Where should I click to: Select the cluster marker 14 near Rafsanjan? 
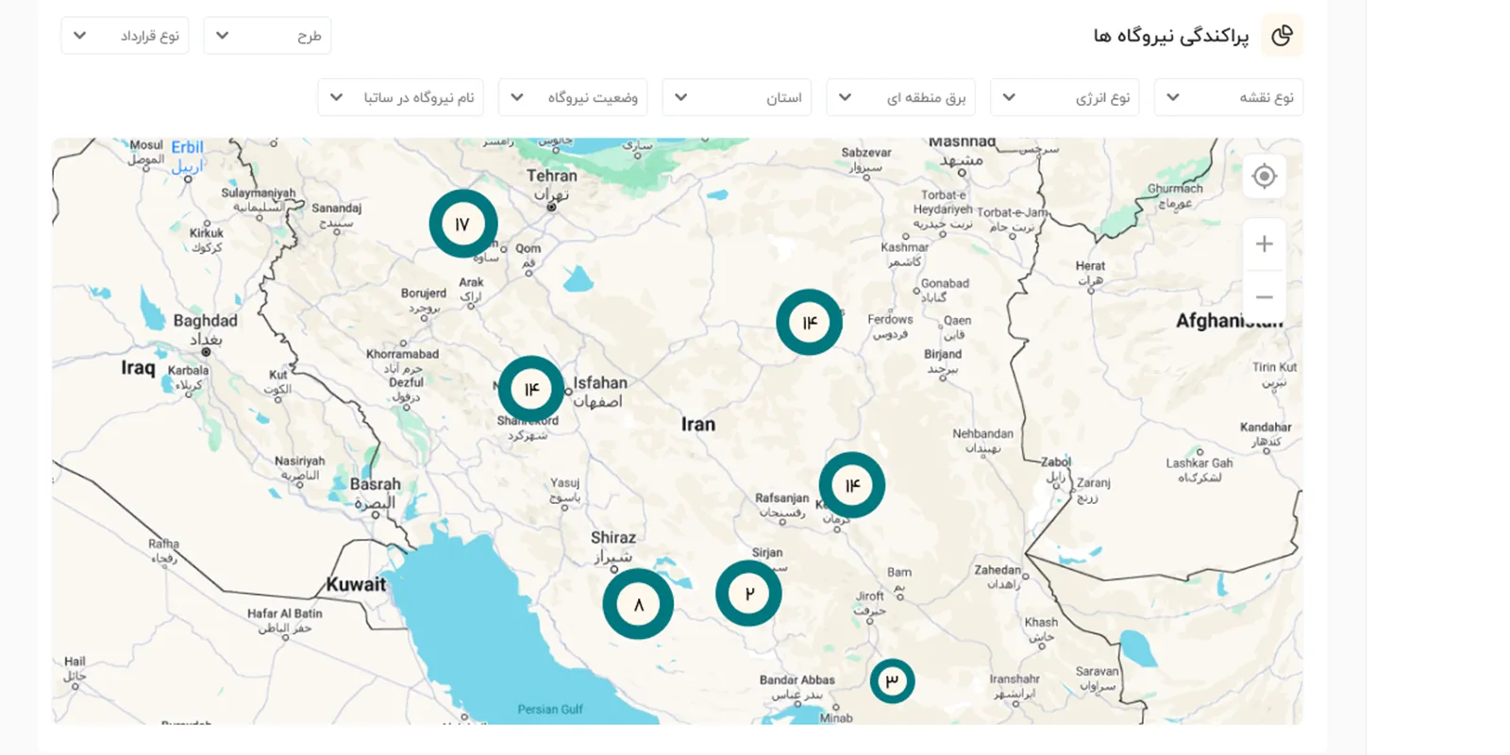coord(852,485)
